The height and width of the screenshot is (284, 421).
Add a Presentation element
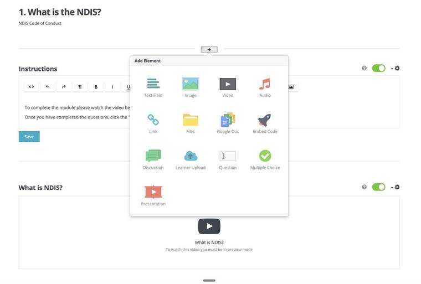(153, 196)
